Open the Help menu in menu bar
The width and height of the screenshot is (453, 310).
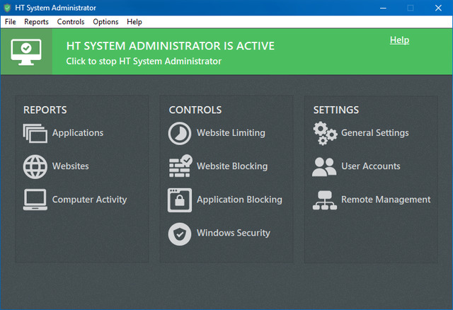[x=134, y=22]
